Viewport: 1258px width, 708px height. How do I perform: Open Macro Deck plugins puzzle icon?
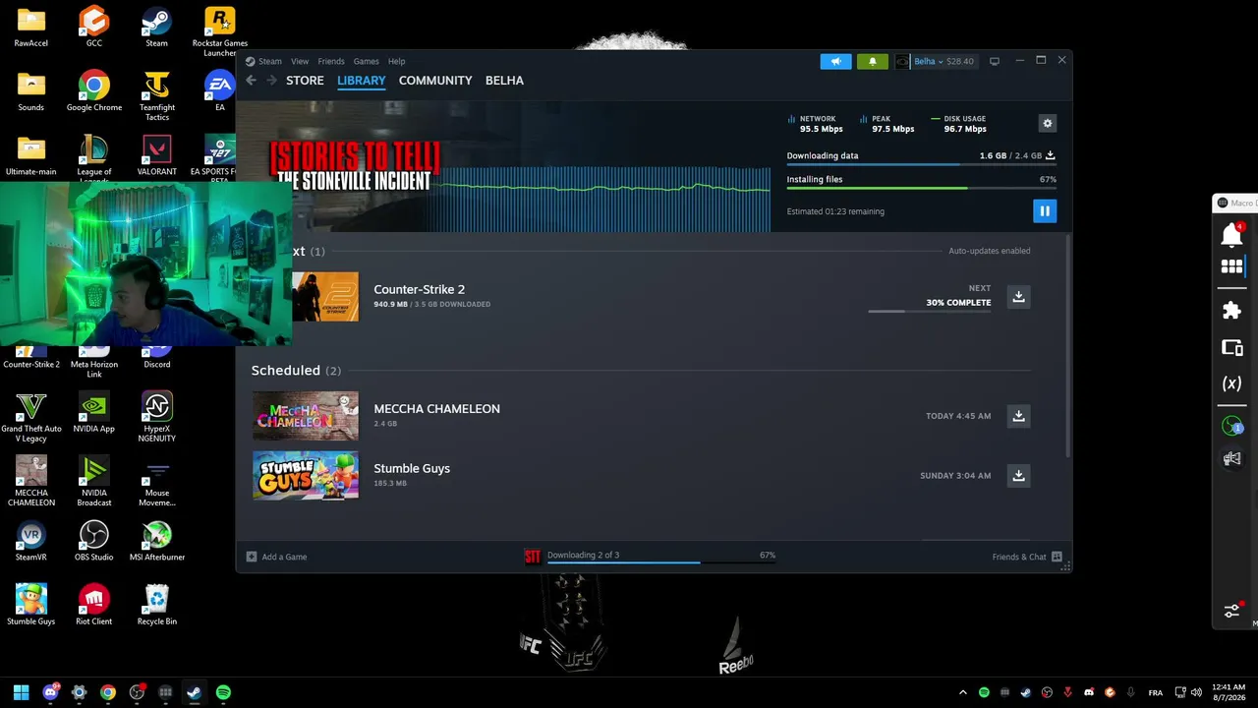tap(1231, 311)
